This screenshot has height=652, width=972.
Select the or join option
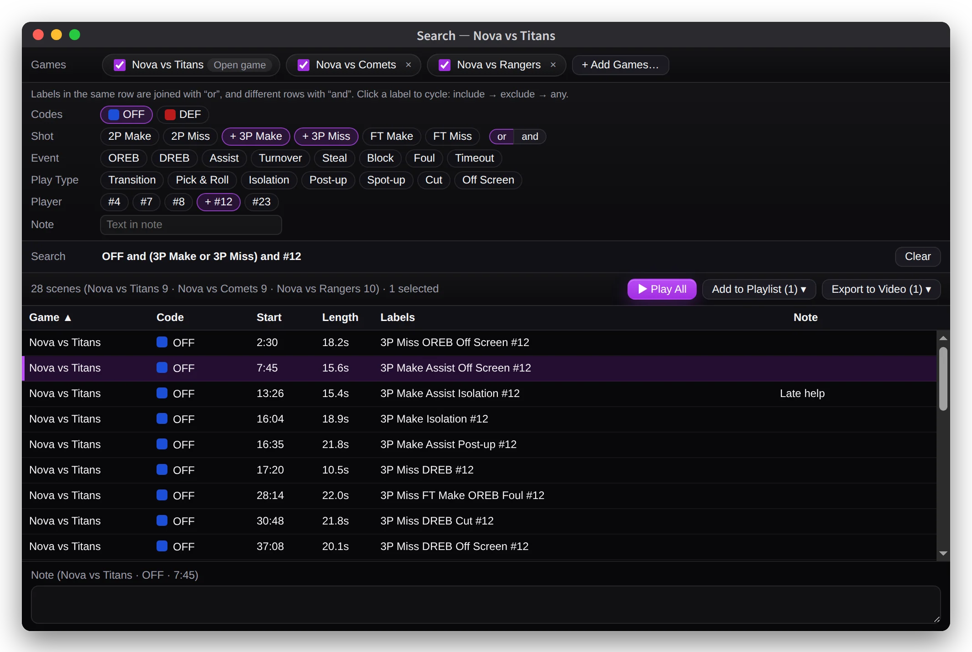point(502,137)
